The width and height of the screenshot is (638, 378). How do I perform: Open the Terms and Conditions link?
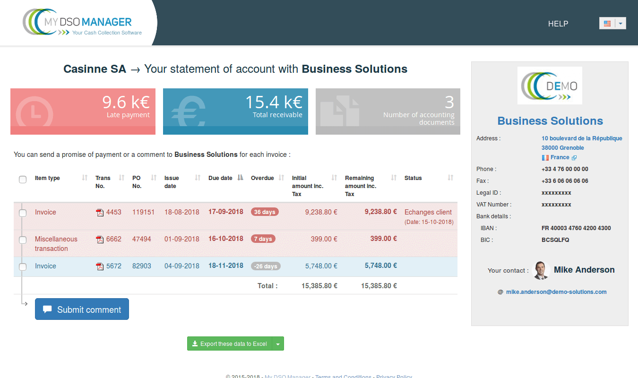pos(343,376)
